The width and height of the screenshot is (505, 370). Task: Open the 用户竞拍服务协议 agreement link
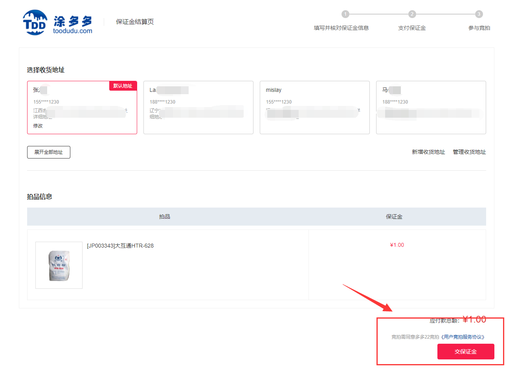463,337
